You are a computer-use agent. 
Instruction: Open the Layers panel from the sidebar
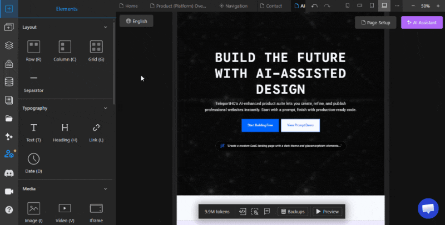pos(9,45)
